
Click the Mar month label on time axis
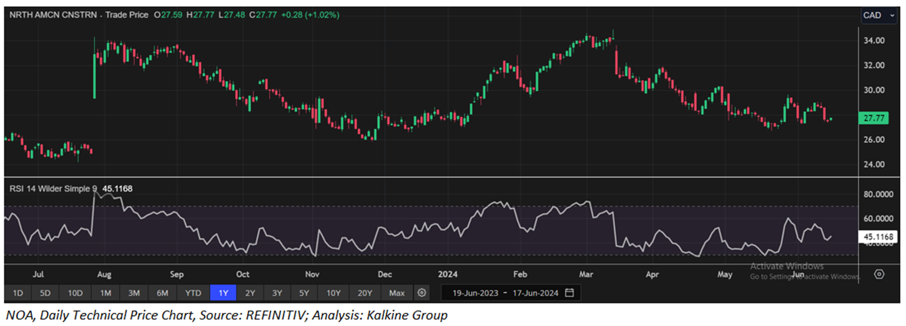click(586, 274)
